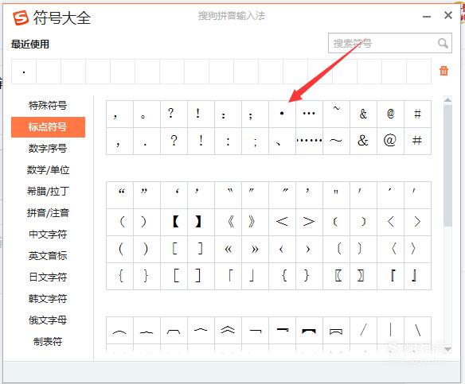465x384 pixels.
Task: Insert the bold right lenticular bracket 】
Action: 201,222
